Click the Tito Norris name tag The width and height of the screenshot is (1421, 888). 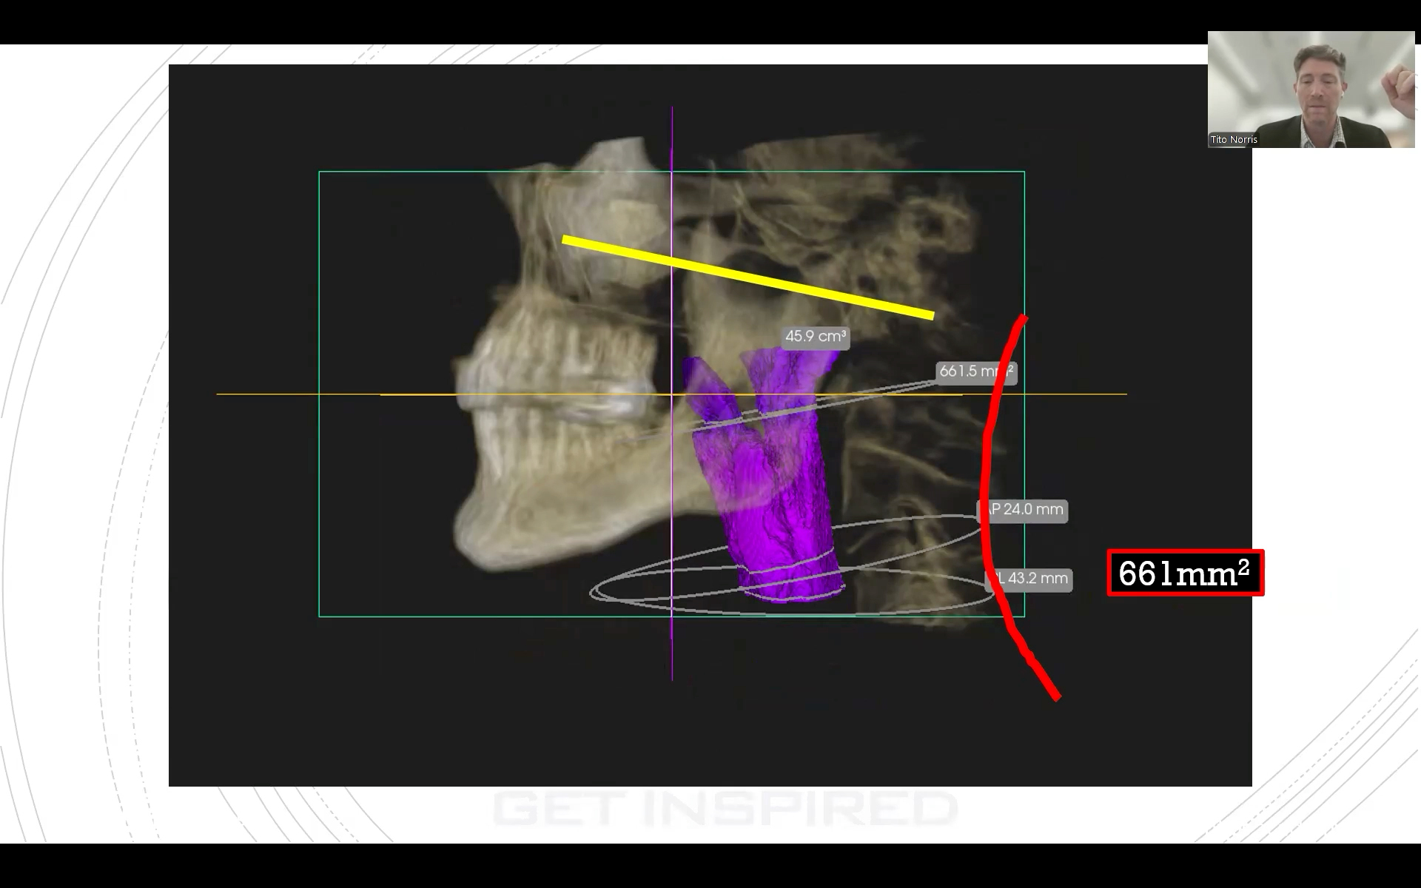(x=1234, y=139)
